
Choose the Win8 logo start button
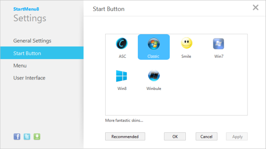(121, 80)
